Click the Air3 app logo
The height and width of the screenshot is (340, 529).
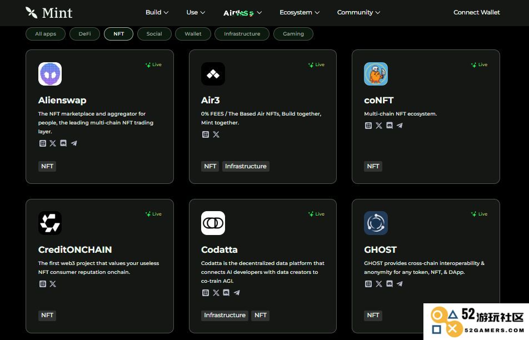click(x=213, y=74)
